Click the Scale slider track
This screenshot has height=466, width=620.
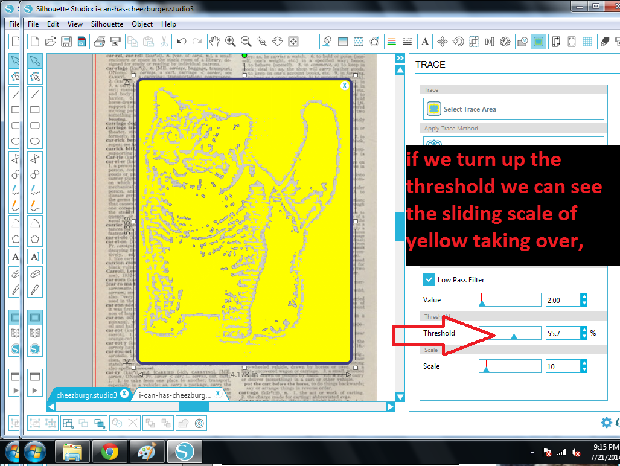pyautogui.click(x=510, y=366)
